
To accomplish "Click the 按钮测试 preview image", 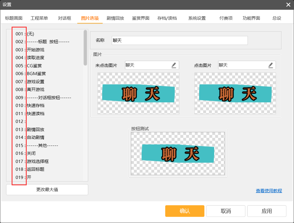I will (178, 153).
